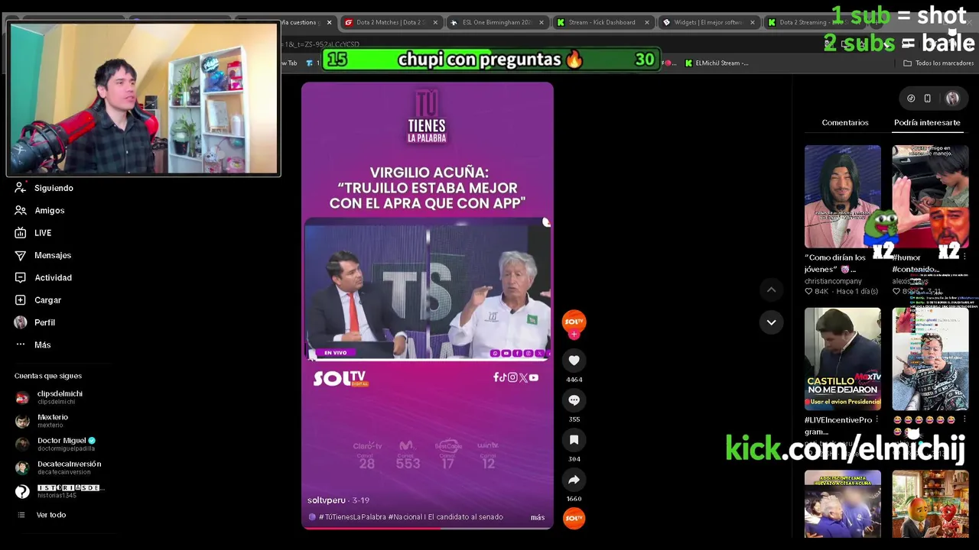Open the SolTV sound disc icon
The image size is (979, 550).
pos(574,518)
